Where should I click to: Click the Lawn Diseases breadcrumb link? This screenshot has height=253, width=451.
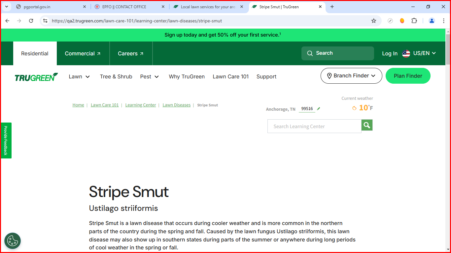[x=177, y=105]
